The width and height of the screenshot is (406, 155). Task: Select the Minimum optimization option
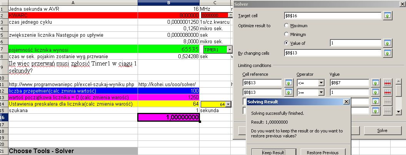[286, 34]
